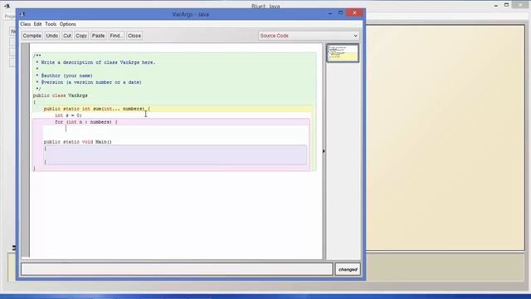Click the message info field at bottom

177,269
